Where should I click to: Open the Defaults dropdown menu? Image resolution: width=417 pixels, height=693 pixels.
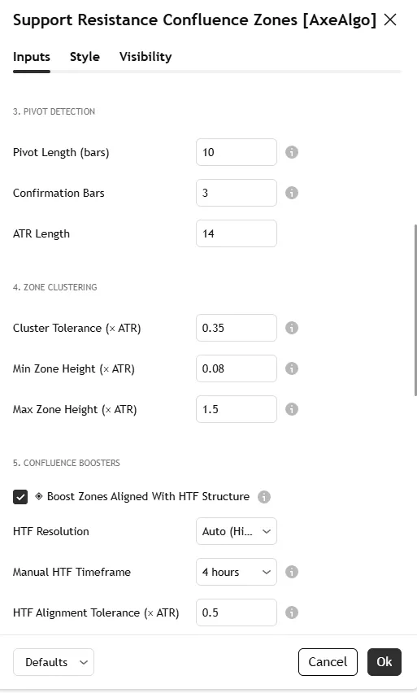54,662
